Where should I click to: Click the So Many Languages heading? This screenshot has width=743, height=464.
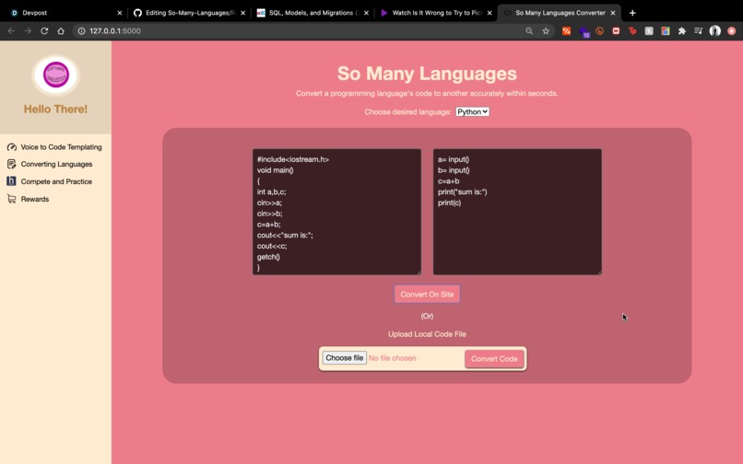[x=427, y=74]
